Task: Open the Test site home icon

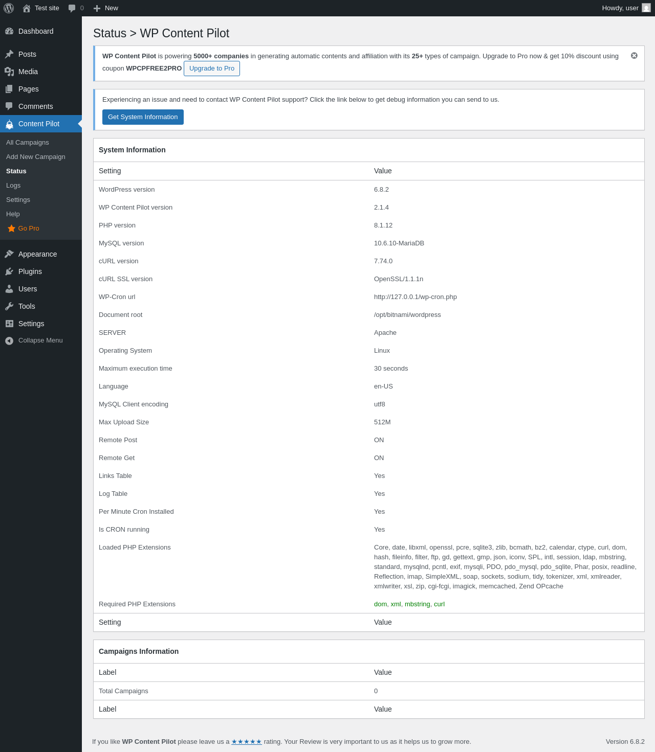Action: (x=27, y=8)
